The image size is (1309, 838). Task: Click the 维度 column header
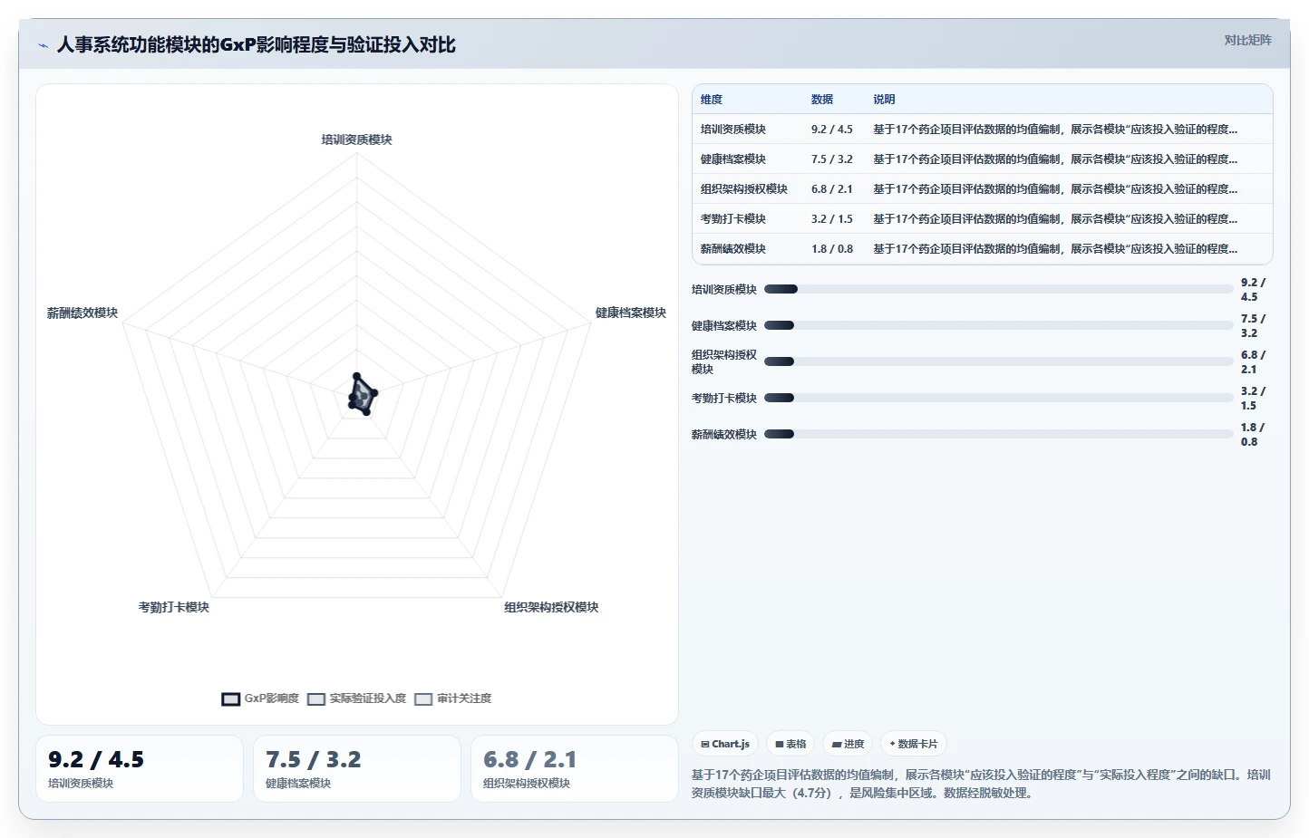(x=712, y=100)
